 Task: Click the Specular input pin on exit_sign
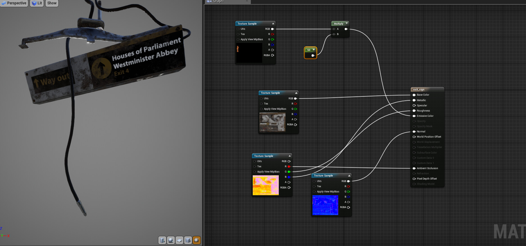(x=414, y=106)
